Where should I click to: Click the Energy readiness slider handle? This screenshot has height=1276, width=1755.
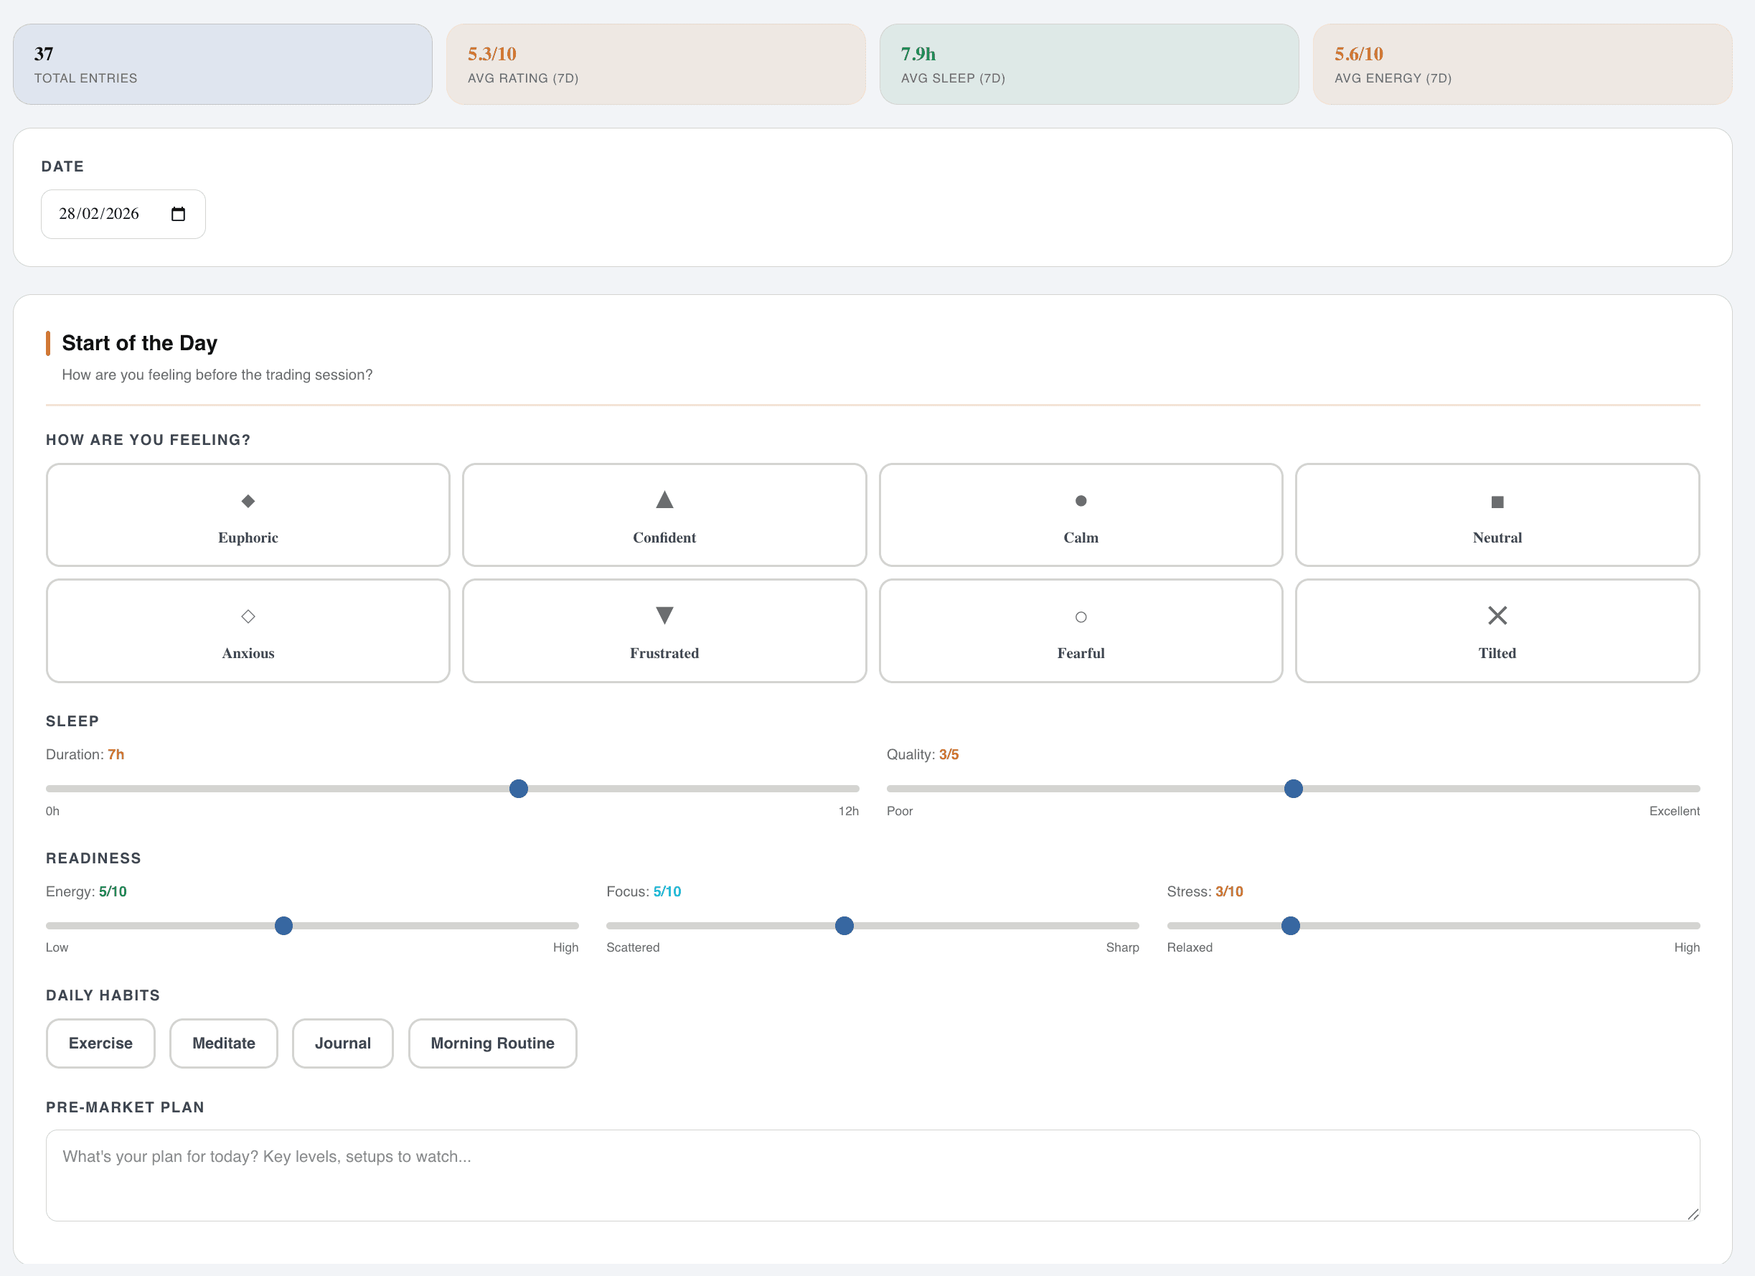coord(284,926)
